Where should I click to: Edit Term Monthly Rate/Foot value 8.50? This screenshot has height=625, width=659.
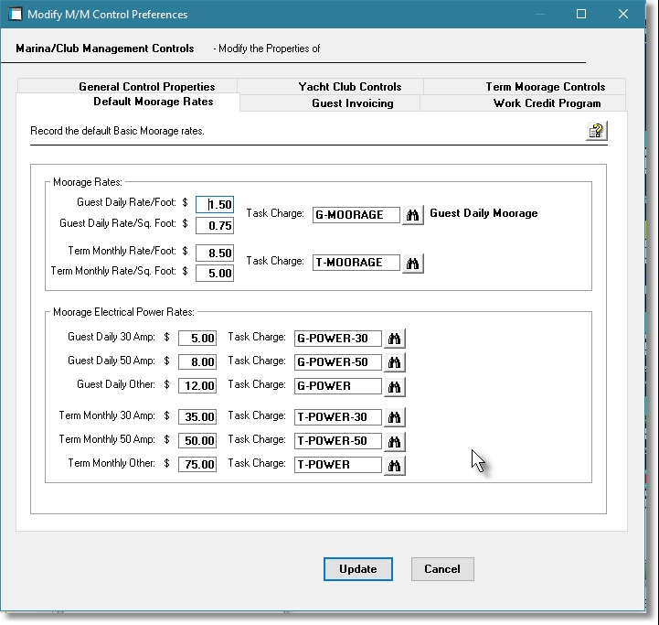click(215, 253)
